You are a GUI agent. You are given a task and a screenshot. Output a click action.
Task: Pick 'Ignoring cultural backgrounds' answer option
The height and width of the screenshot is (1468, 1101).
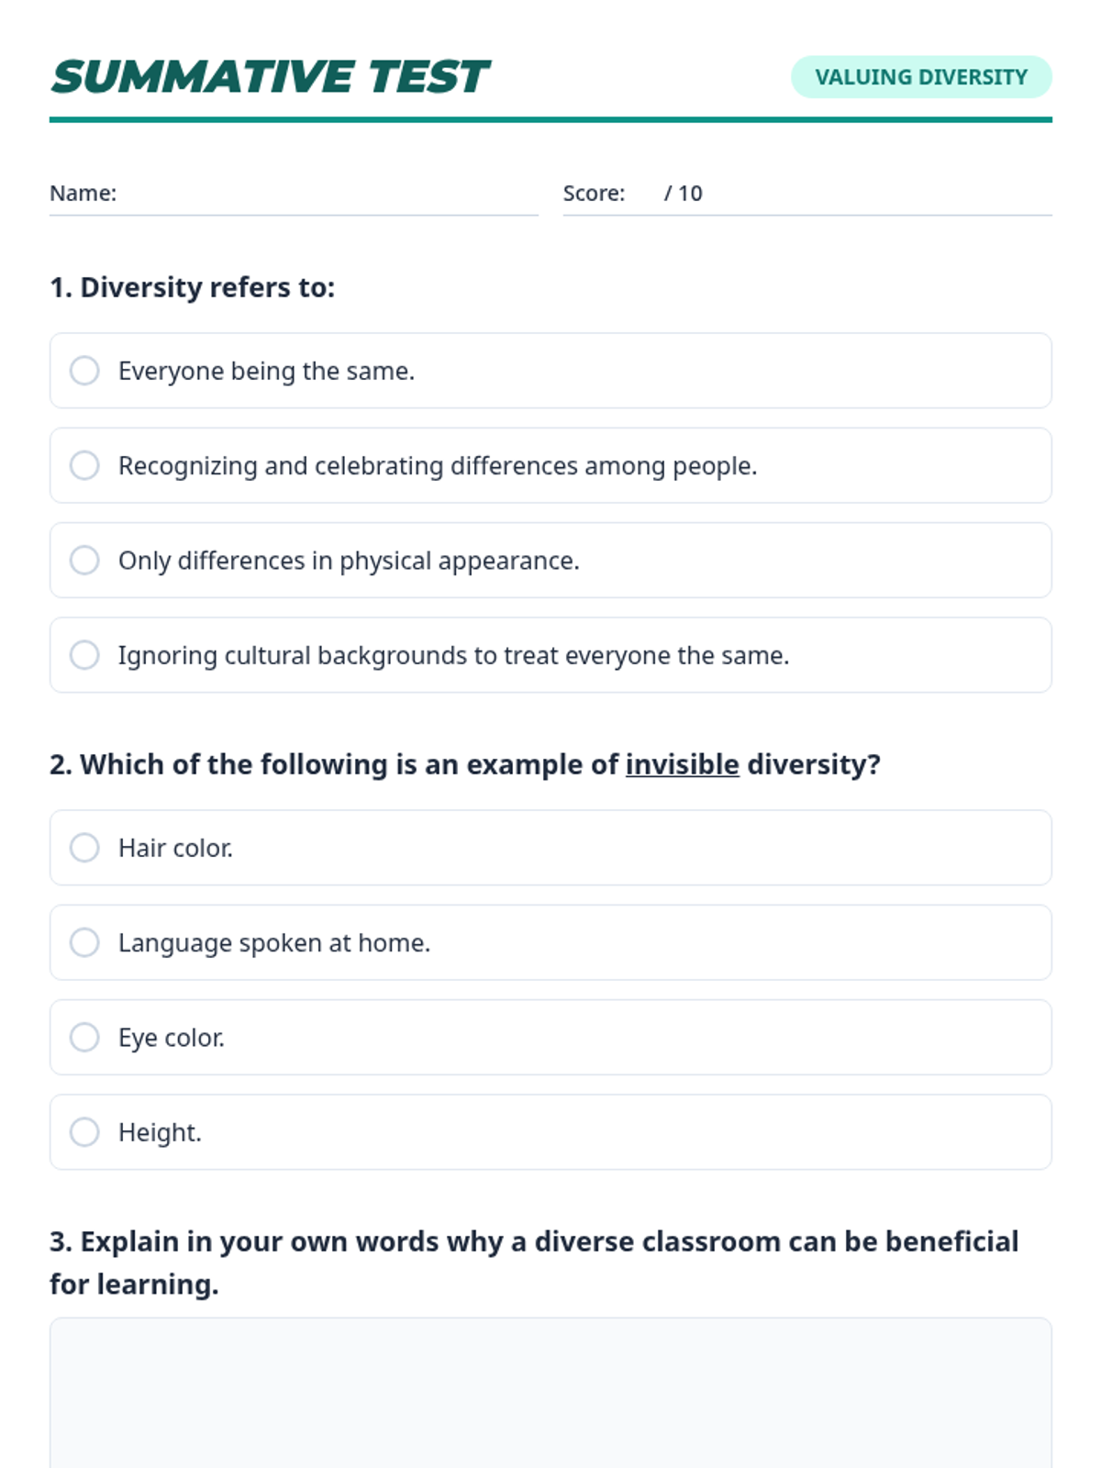coord(84,655)
